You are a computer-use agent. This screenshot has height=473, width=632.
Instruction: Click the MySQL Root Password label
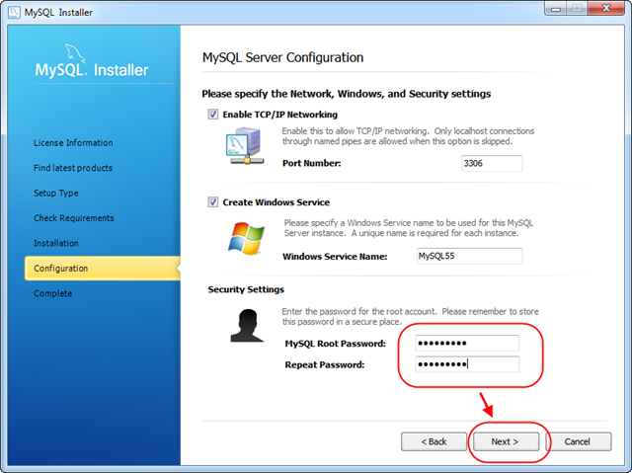(335, 344)
